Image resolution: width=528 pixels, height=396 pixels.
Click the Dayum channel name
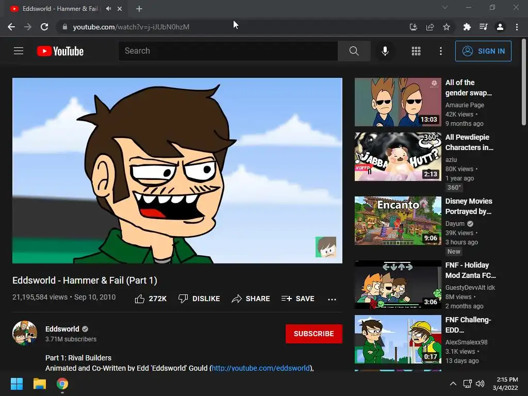455,224
